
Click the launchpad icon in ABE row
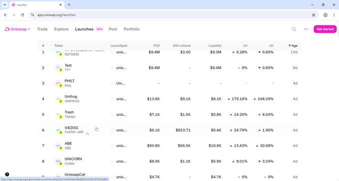(x=113, y=146)
